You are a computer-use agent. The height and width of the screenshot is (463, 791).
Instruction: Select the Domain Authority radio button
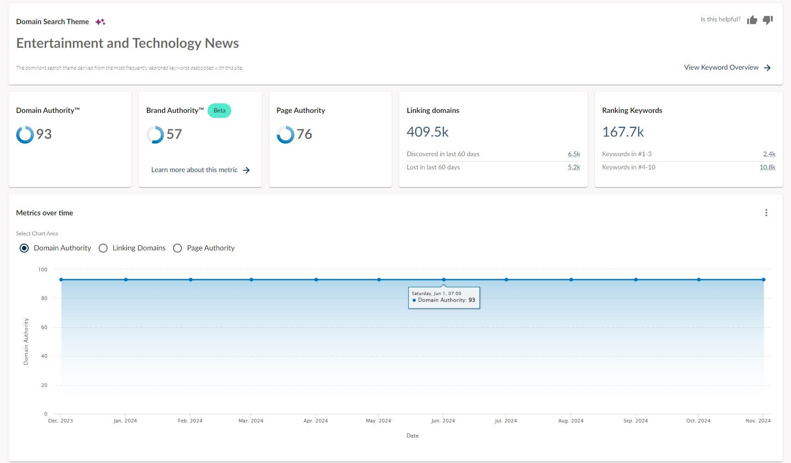[x=24, y=248]
